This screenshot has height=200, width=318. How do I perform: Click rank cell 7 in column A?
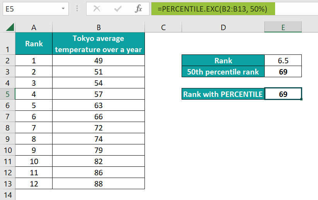coord(34,128)
